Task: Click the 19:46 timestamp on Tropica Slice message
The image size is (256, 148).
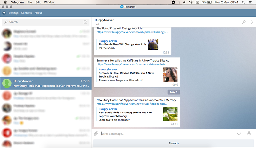Action: pos(174,85)
